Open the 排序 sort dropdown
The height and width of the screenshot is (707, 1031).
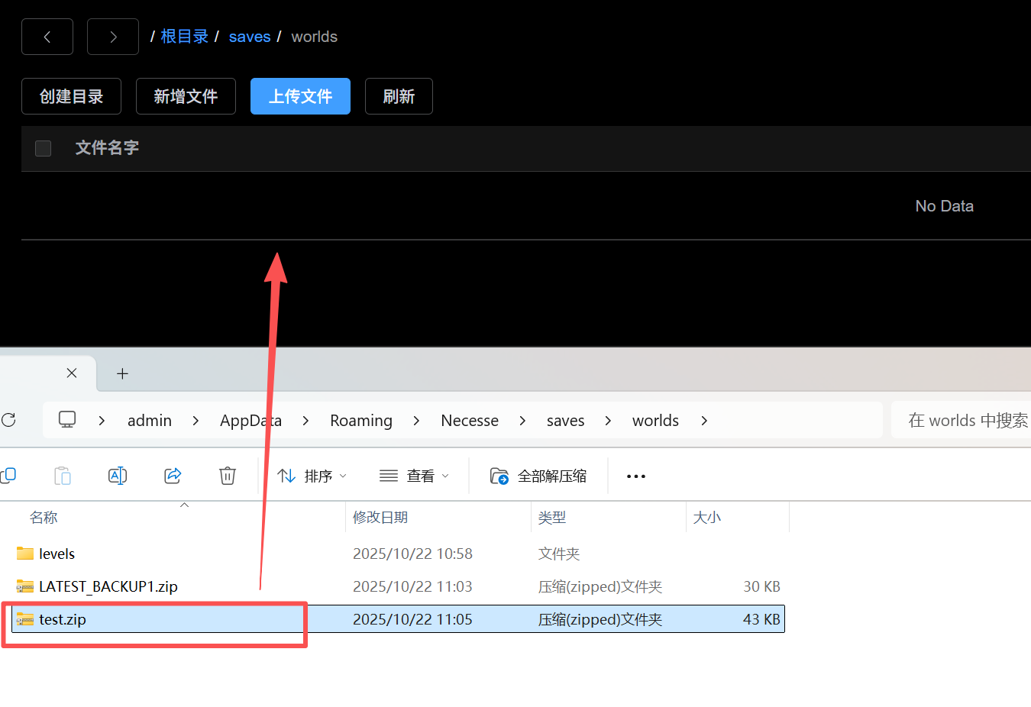point(312,476)
